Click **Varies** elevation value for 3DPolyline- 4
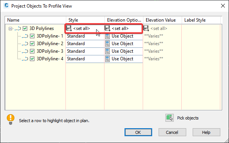 click(154, 59)
